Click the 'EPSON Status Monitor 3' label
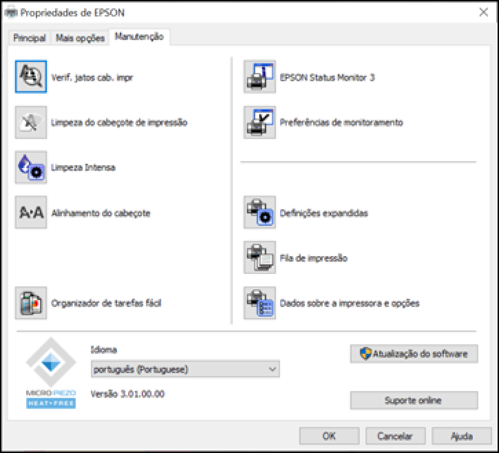 (327, 78)
